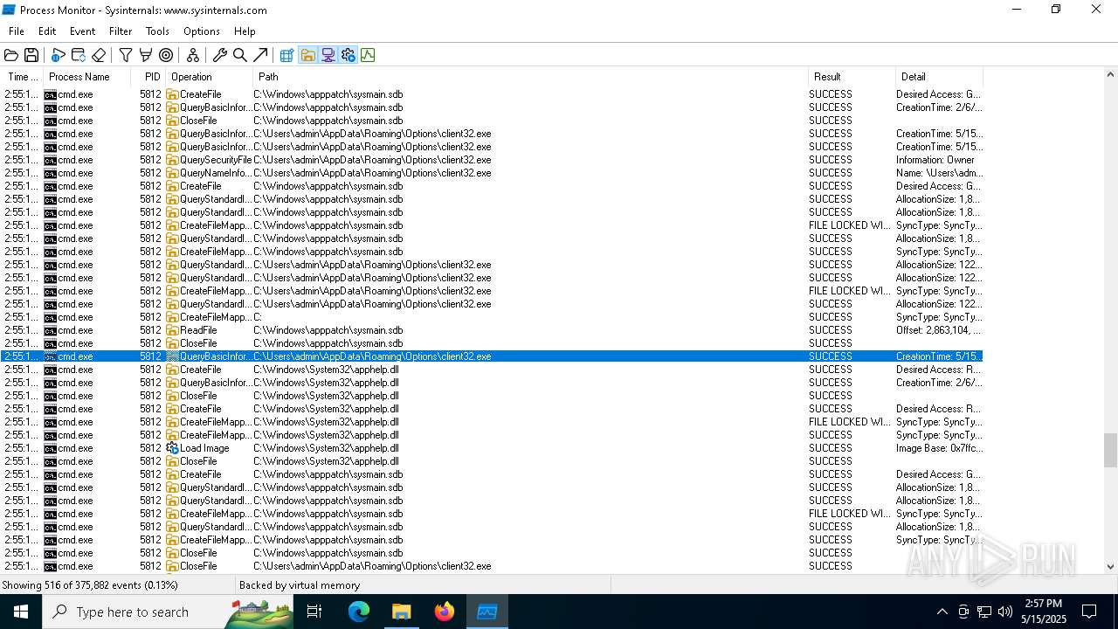This screenshot has width=1118, height=629.
Task: Click the scroll down arrow
Action: point(1110,566)
